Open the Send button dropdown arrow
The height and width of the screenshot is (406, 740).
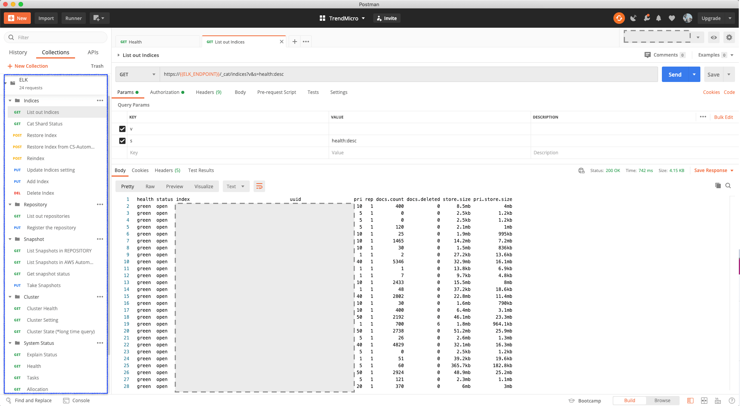coord(694,74)
